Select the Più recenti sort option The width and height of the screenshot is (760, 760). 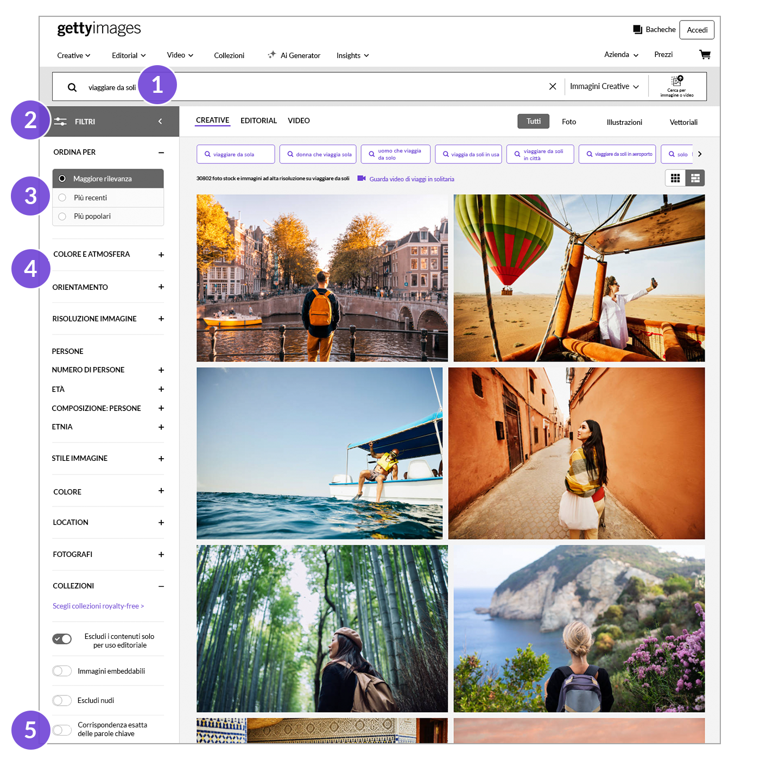coord(62,198)
